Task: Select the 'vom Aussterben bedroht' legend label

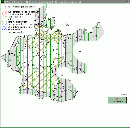Action: pyautogui.click(x=19, y=14)
